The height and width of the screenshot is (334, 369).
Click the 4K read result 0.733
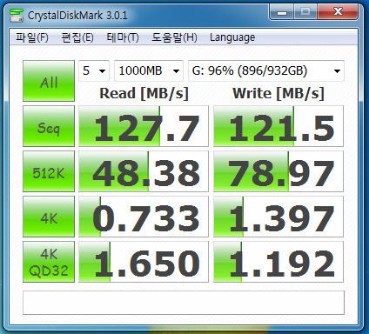[x=144, y=217]
